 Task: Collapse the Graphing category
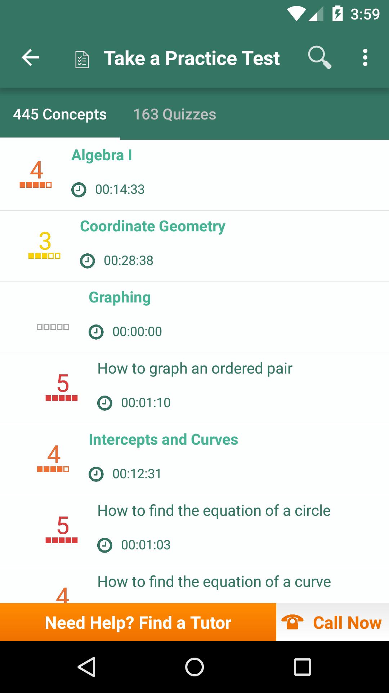click(x=194, y=317)
